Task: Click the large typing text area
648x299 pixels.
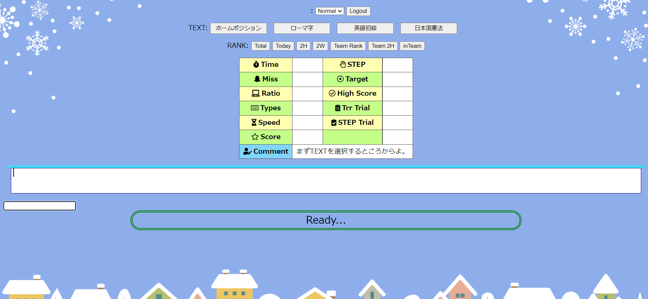Action: point(326,181)
